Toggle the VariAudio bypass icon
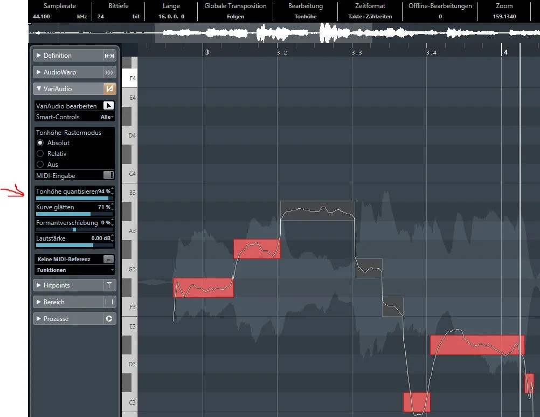Image resolution: width=540 pixels, height=417 pixels. pyautogui.click(x=109, y=89)
